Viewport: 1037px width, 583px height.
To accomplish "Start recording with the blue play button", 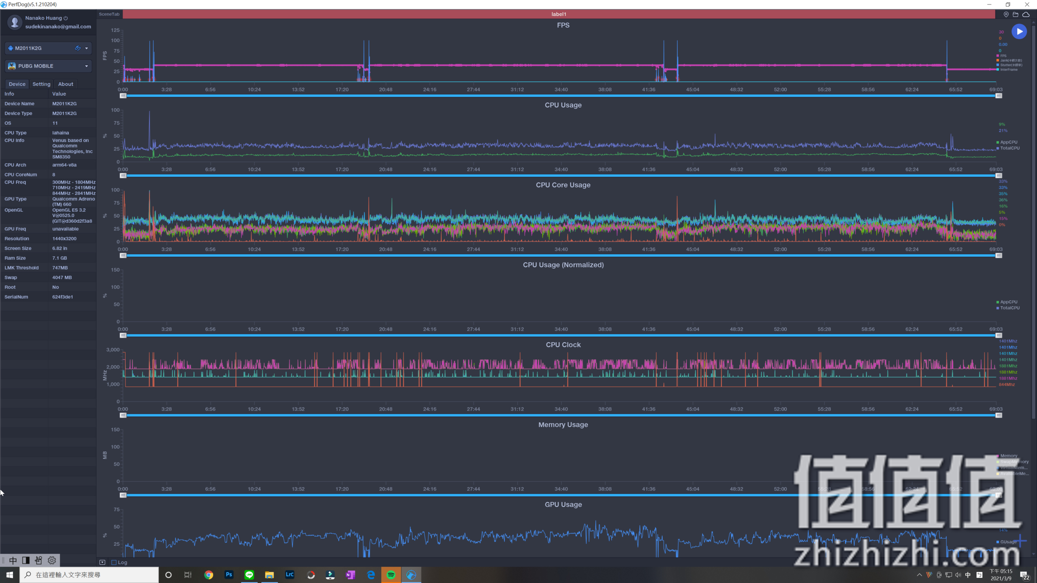I will click(x=1019, y=32).
